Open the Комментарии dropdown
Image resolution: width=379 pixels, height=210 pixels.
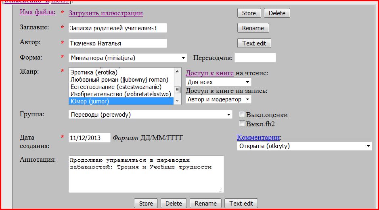304,146
